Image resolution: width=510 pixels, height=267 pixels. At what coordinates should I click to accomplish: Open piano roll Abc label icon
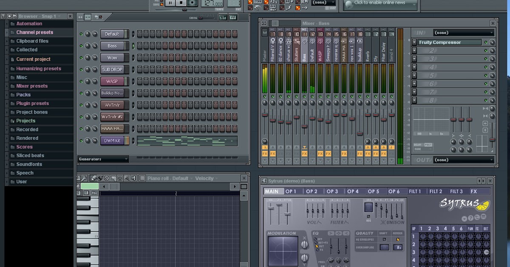[x=94, y=193]
